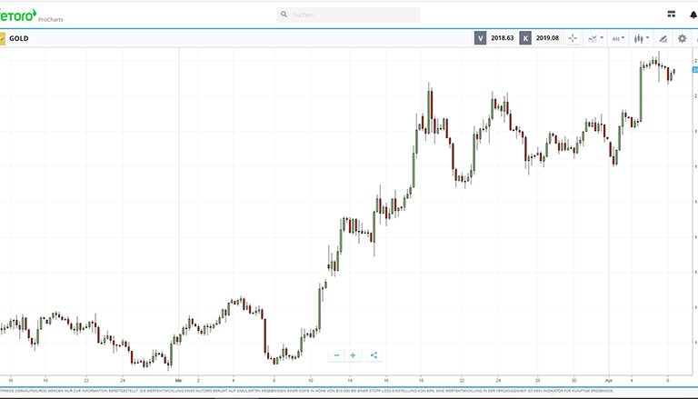Click the chart layout grid icon

pyautogui.click(x=671, y=15)
